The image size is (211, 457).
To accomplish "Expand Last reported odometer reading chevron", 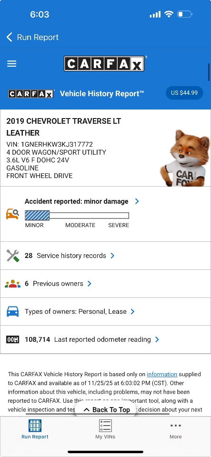I will pos(157,339).
